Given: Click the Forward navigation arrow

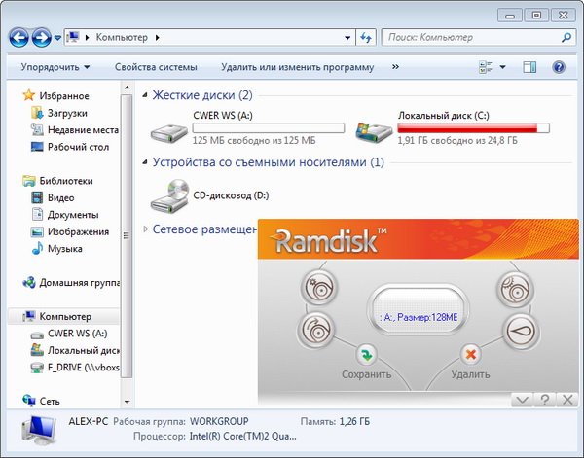Looking at the screenshot, I should pos(41,38).
